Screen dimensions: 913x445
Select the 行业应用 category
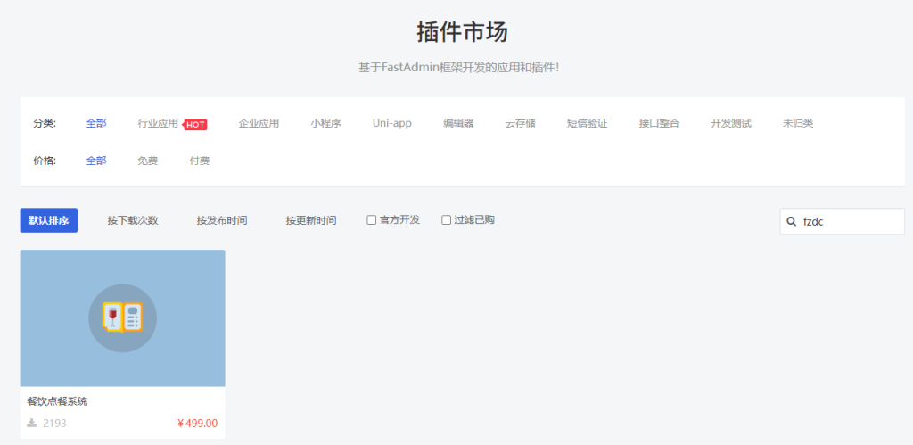[158, 123]
